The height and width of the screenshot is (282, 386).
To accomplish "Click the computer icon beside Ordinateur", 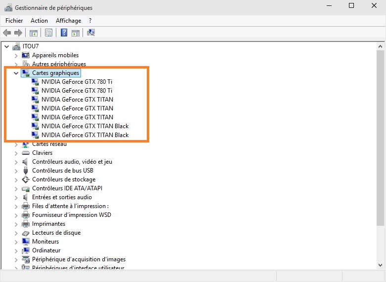I will click(26, 250).
